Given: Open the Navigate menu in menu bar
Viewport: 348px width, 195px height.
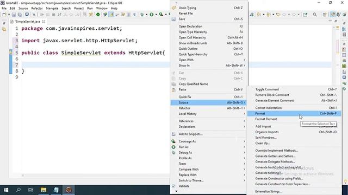Looking at the screenshot, I should pos(52,9).
